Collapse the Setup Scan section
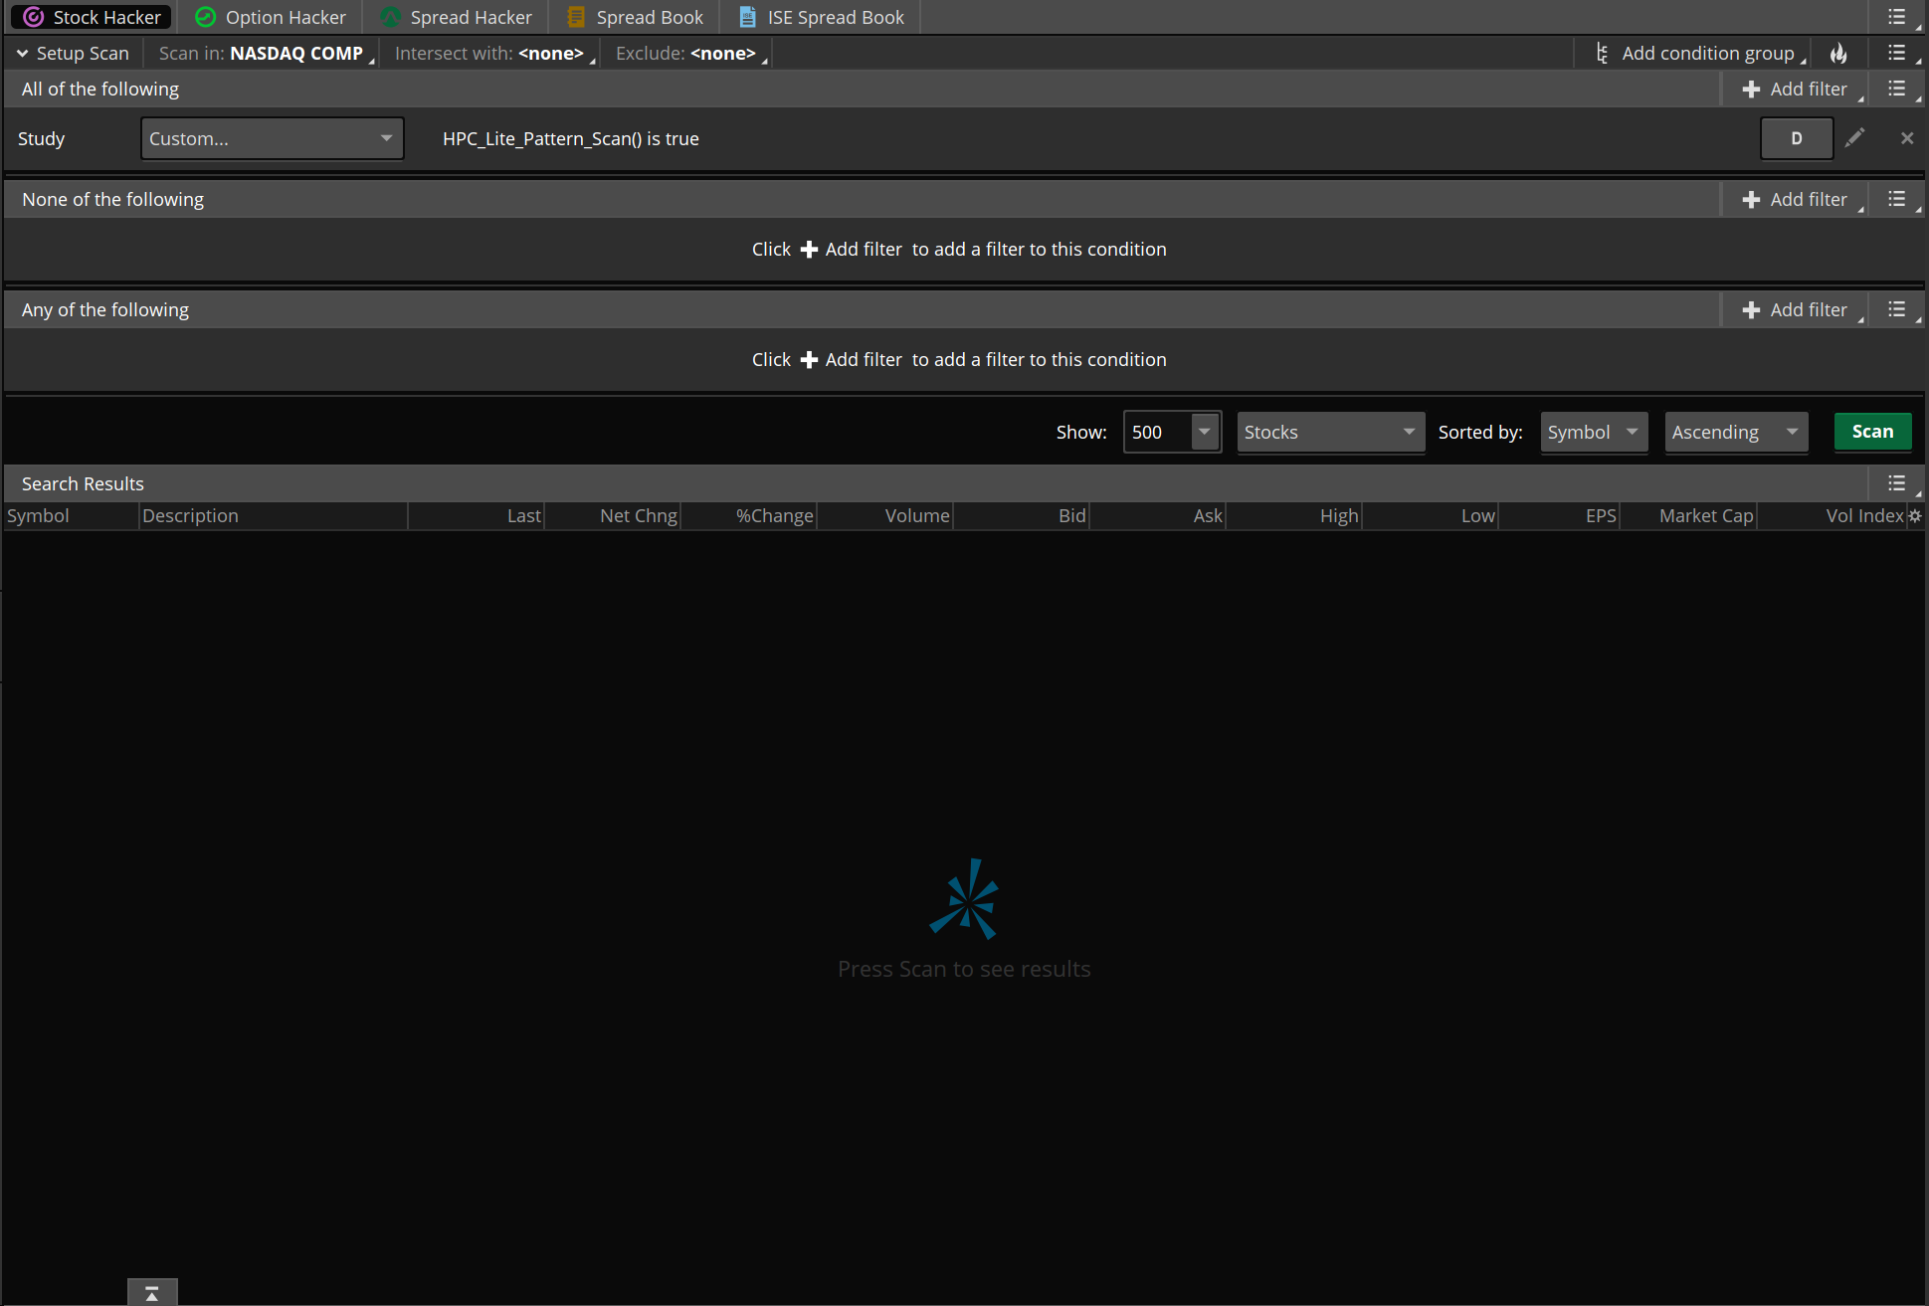 [x=22, y=54]
